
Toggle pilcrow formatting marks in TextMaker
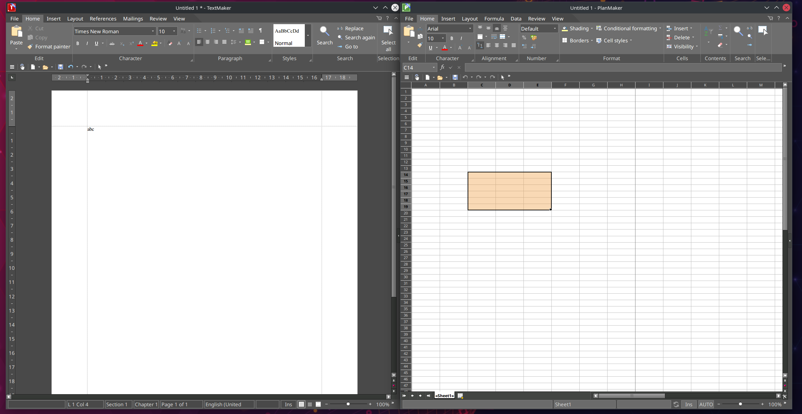pos(260,31)
